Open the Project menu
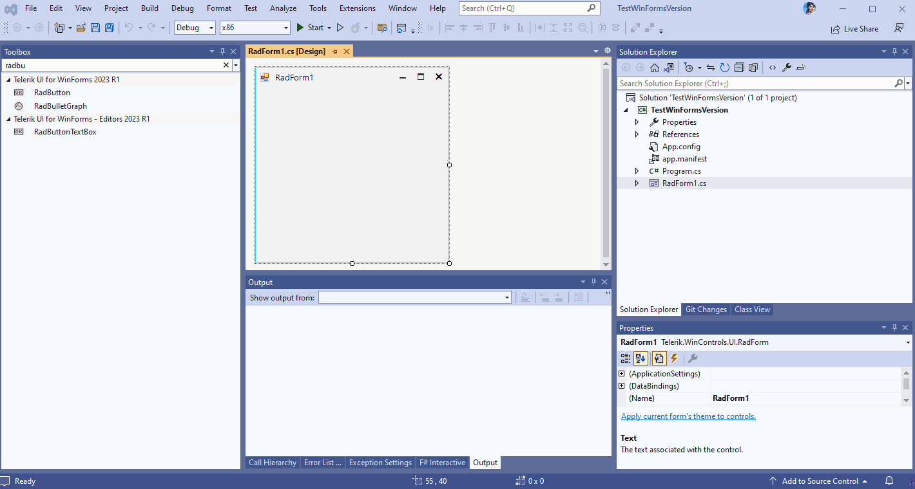 coord(116,8)
